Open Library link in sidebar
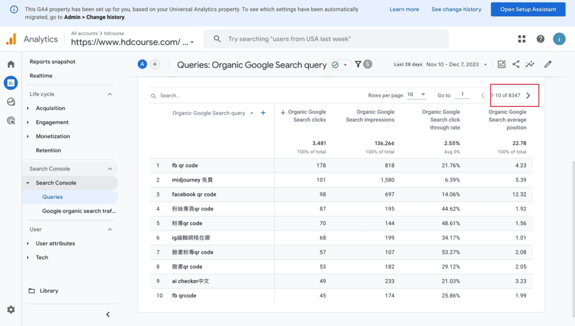 coord(49,291)
